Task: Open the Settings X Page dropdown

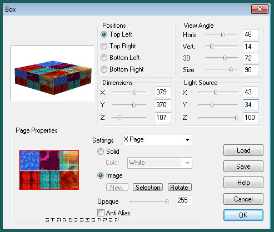Action: (x=157, y=139)
